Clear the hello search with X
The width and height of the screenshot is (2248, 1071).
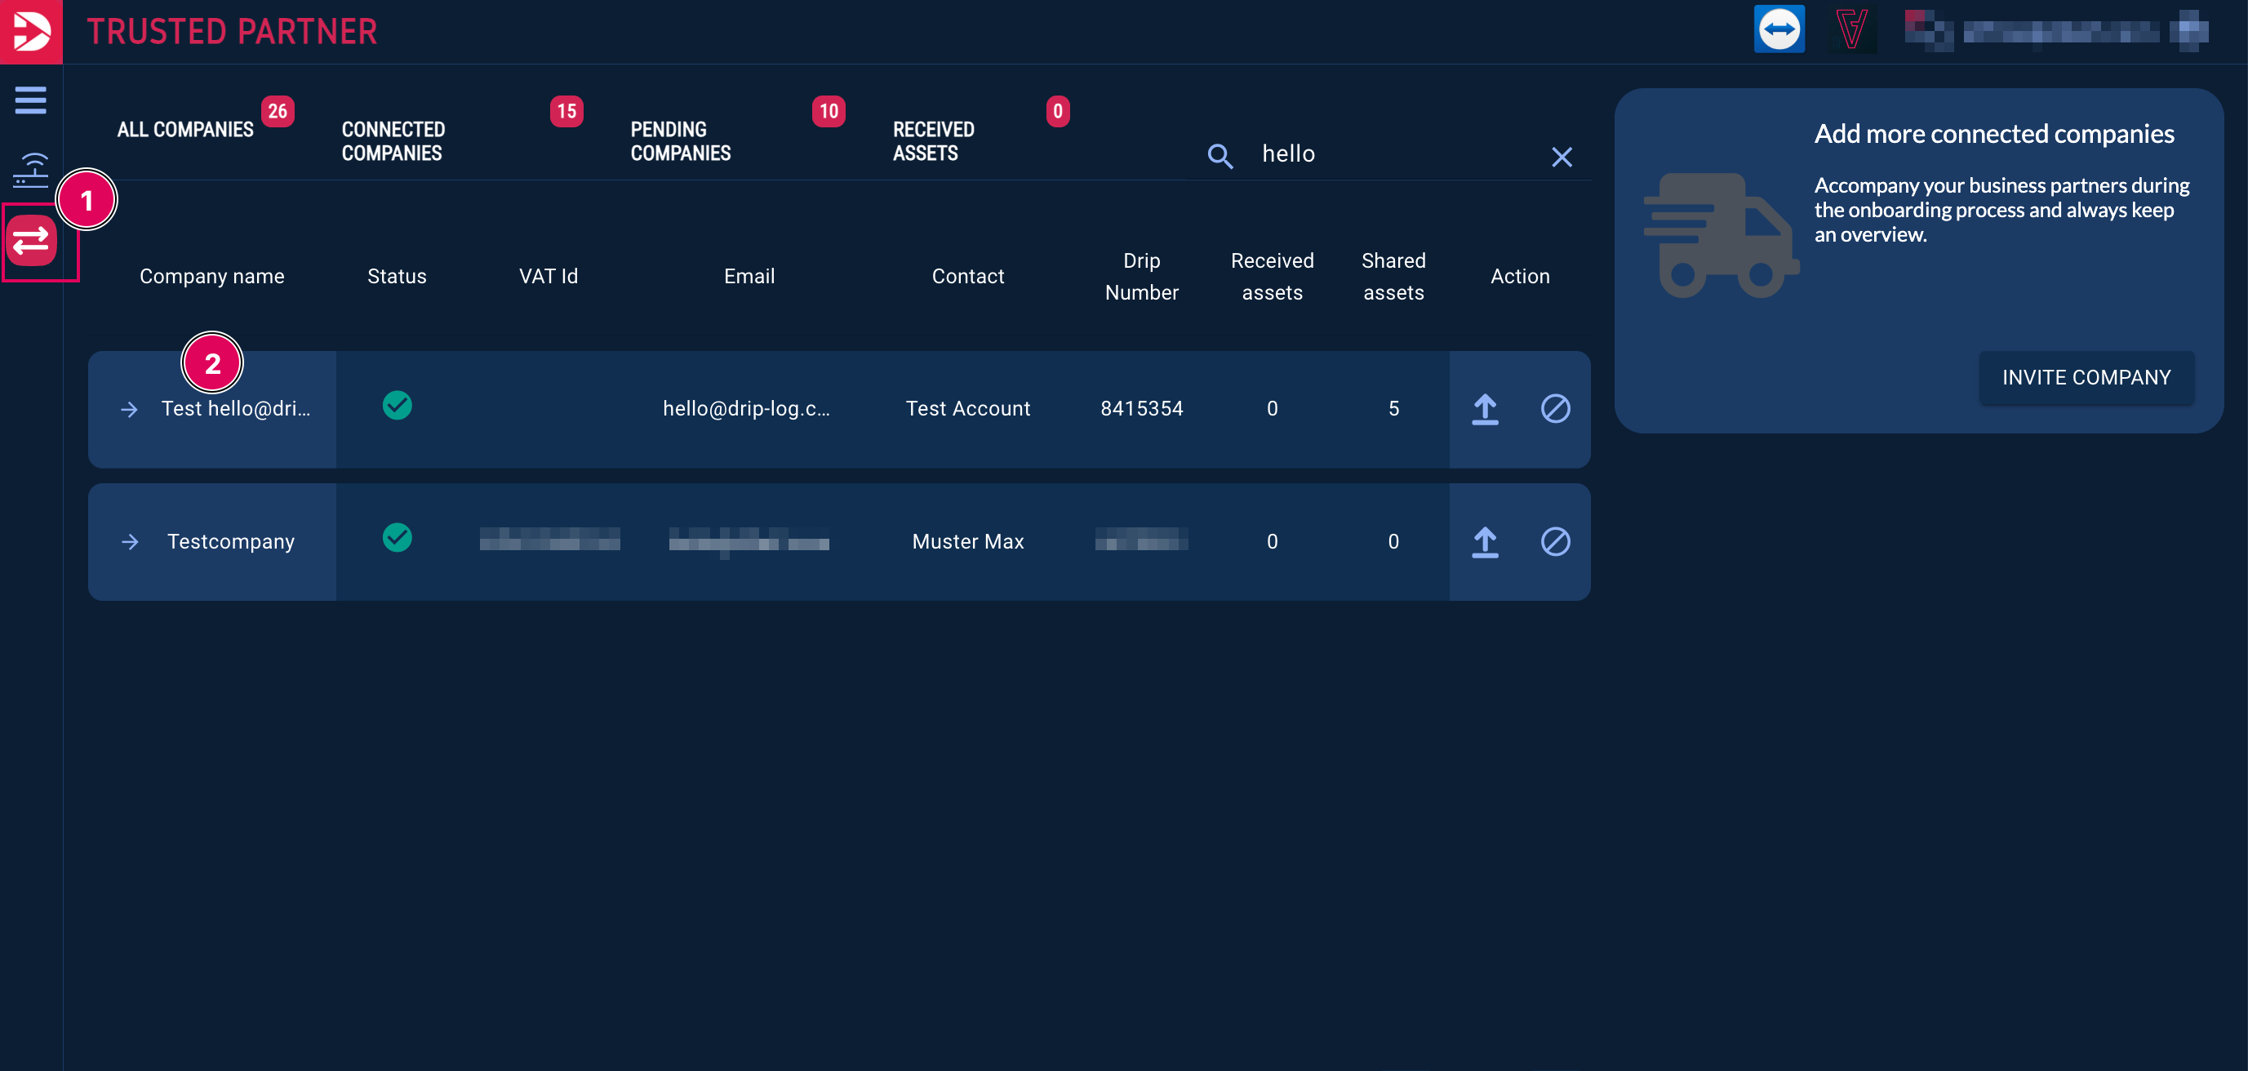coord(1562,156)
